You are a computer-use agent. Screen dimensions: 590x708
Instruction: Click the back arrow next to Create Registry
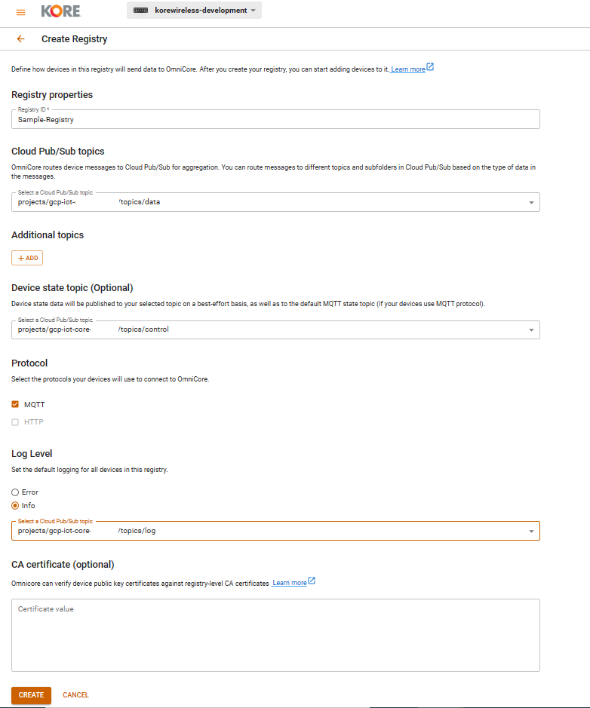(x=20, y=38)
